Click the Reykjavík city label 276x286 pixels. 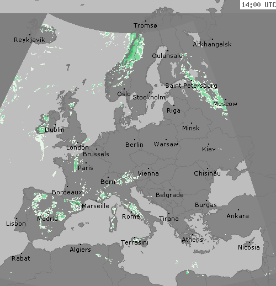pyautogui.click(x=29, y=40)
